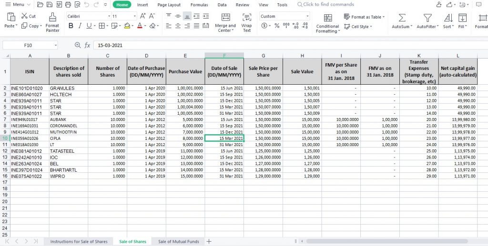
Task: Apply the red font color button
Action: [x=140, y=26]
